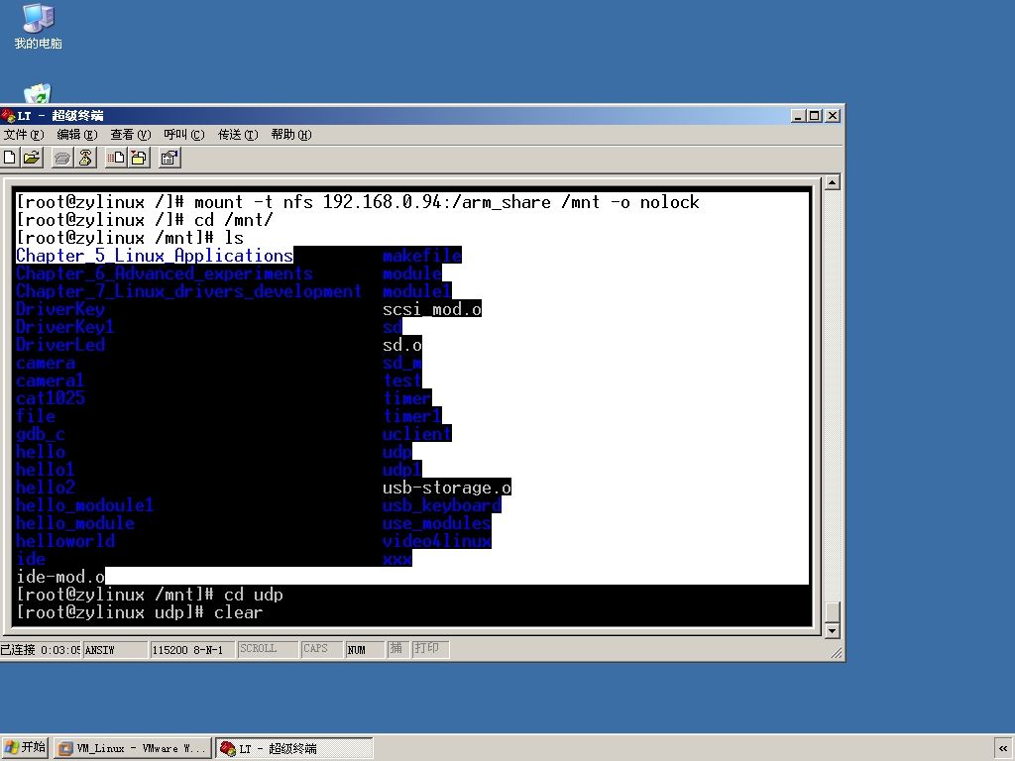Click the use_modules entry
Image resolution: width=1015 pixels, height=761 pixels.
click(x=437, y=523)
